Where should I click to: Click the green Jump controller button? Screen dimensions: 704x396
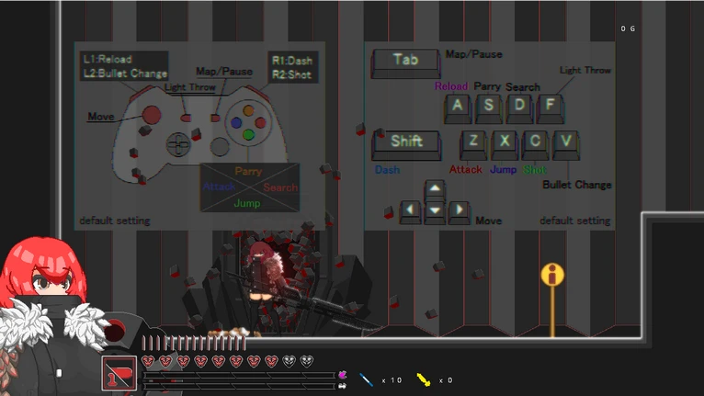coord(248,135)
